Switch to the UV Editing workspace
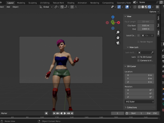Image resolution: width=164 pixels, height=123 pixels. click(x=45, y=3)
